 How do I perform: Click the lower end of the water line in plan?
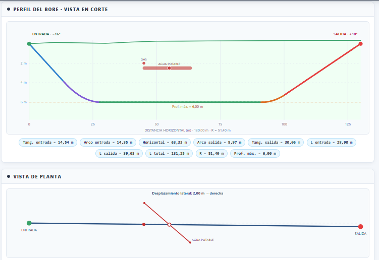click(x=190, y=242)
